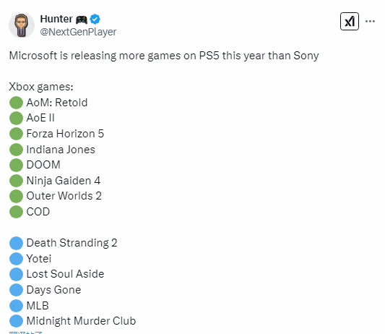Viewport: 385px width, 334px height.
Task: Click the game controller emoji
Action: [82, 20]
